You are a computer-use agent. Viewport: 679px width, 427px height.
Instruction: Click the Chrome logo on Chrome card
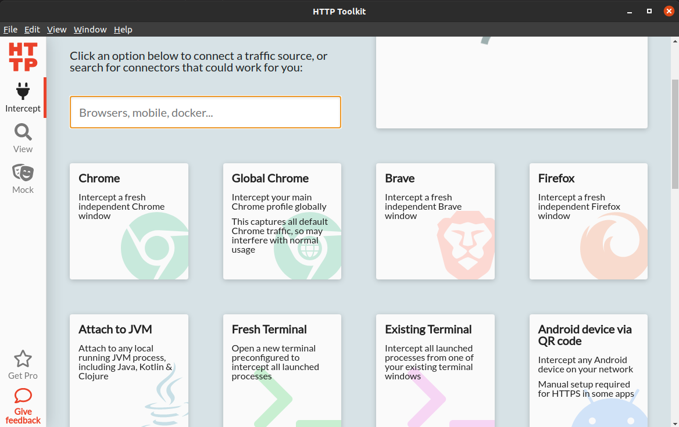[155, 246]
